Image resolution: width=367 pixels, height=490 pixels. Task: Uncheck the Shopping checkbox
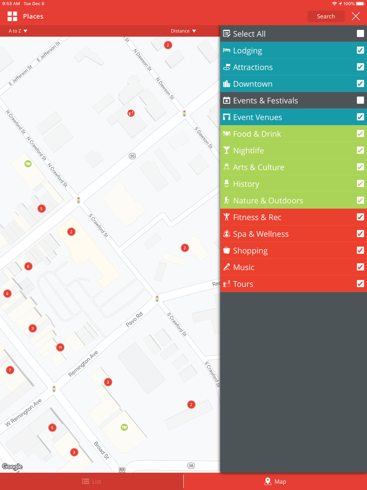pos(360,251)
